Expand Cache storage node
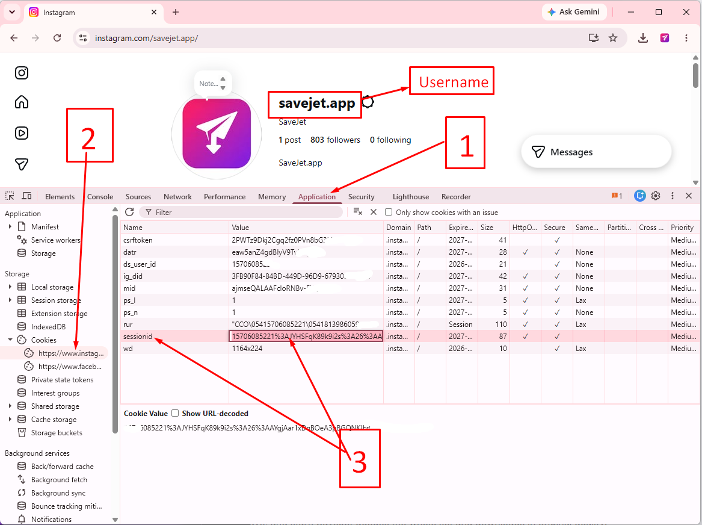Viewport: 702px width, 525px height. tap(10, 419)
